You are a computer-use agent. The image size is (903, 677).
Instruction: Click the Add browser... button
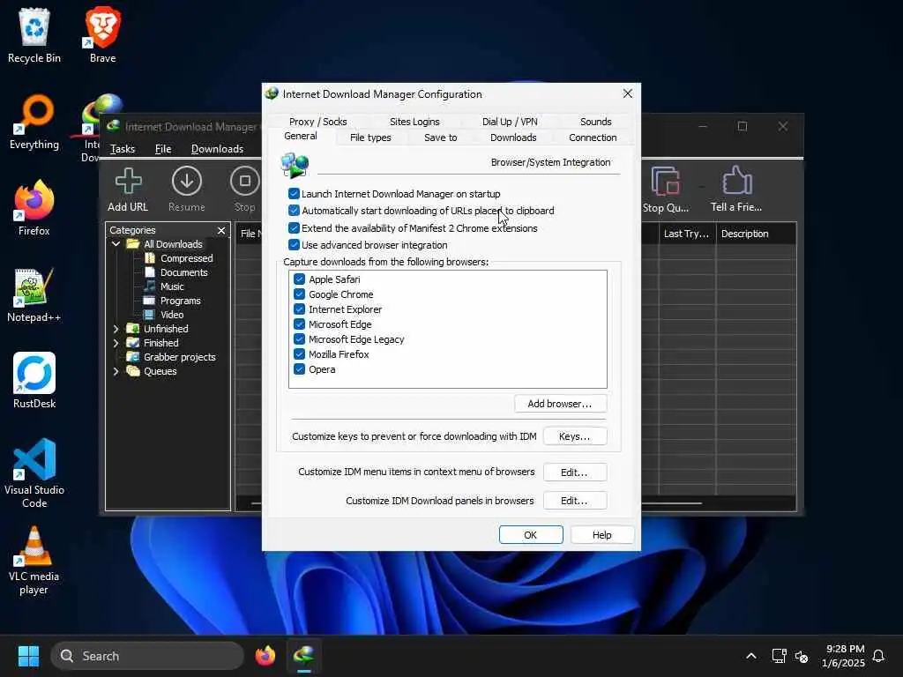(560, 404)
